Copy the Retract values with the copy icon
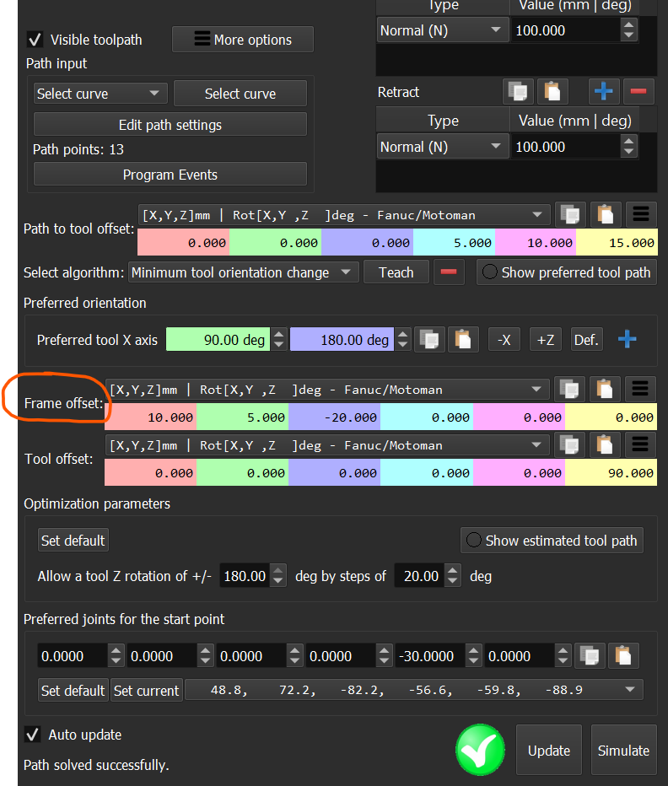This screenshot has height=786, width=668. point(519,92)
